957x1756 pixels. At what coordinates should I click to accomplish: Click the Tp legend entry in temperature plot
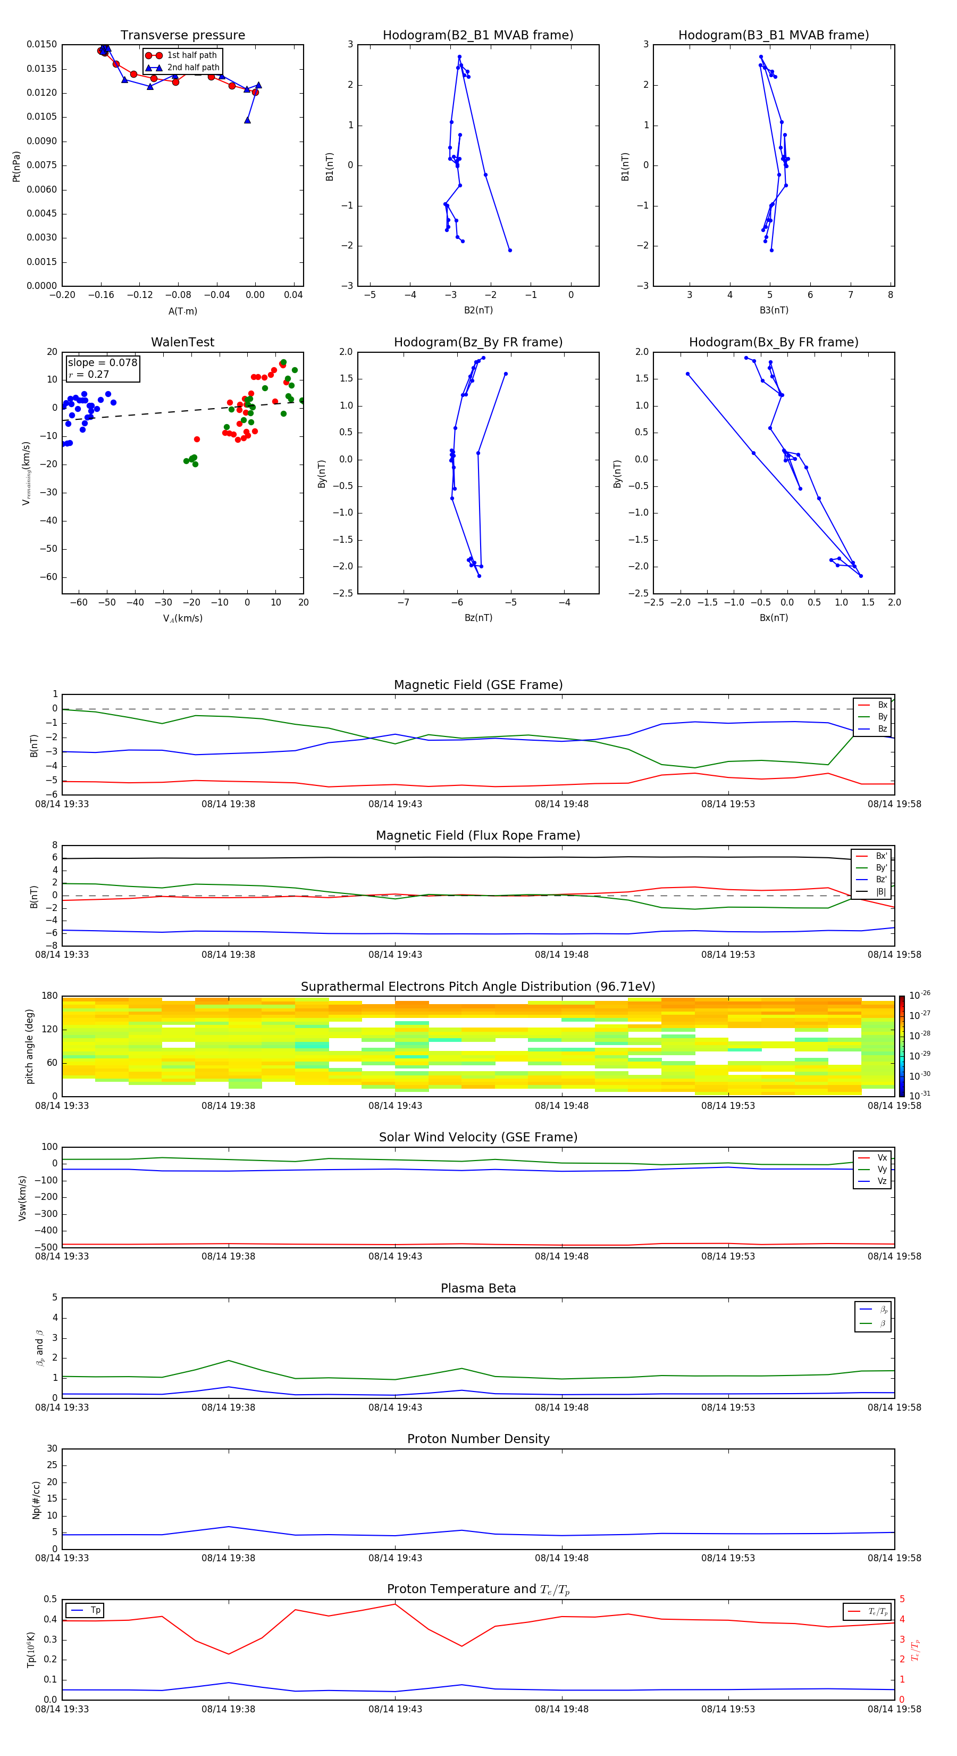point(85,1610)
